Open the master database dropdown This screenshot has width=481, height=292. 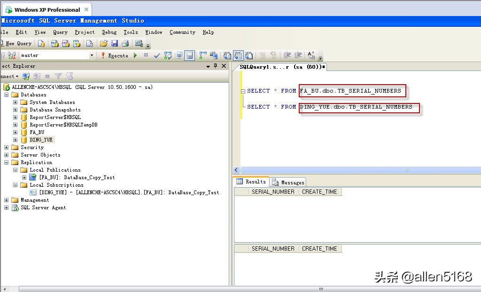92,55
